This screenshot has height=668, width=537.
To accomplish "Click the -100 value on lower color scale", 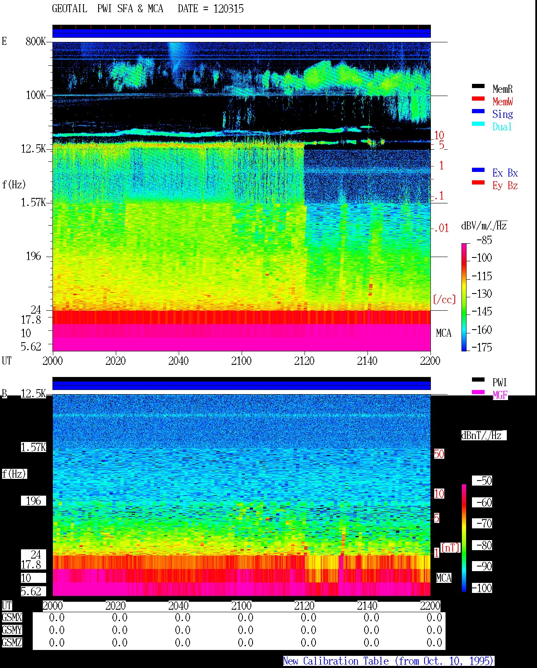I will click(482, 588).
